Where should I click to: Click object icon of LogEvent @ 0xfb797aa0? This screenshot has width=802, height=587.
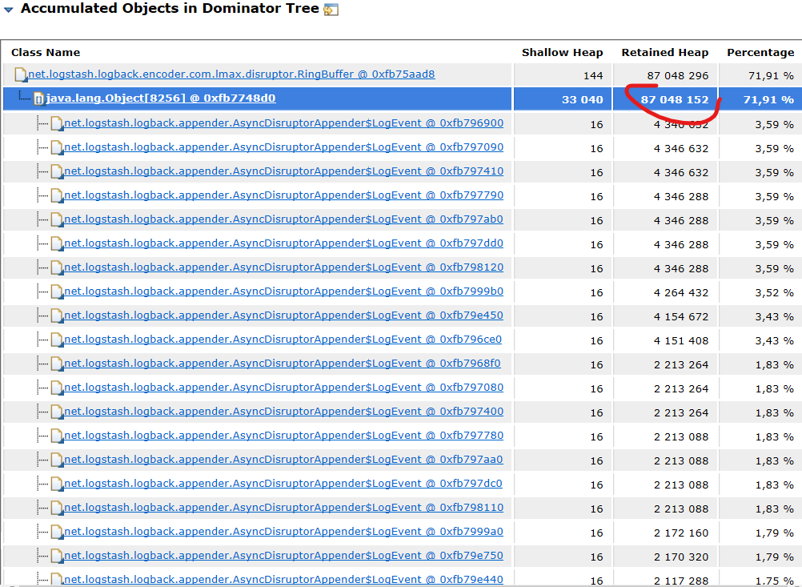(57, 460)
